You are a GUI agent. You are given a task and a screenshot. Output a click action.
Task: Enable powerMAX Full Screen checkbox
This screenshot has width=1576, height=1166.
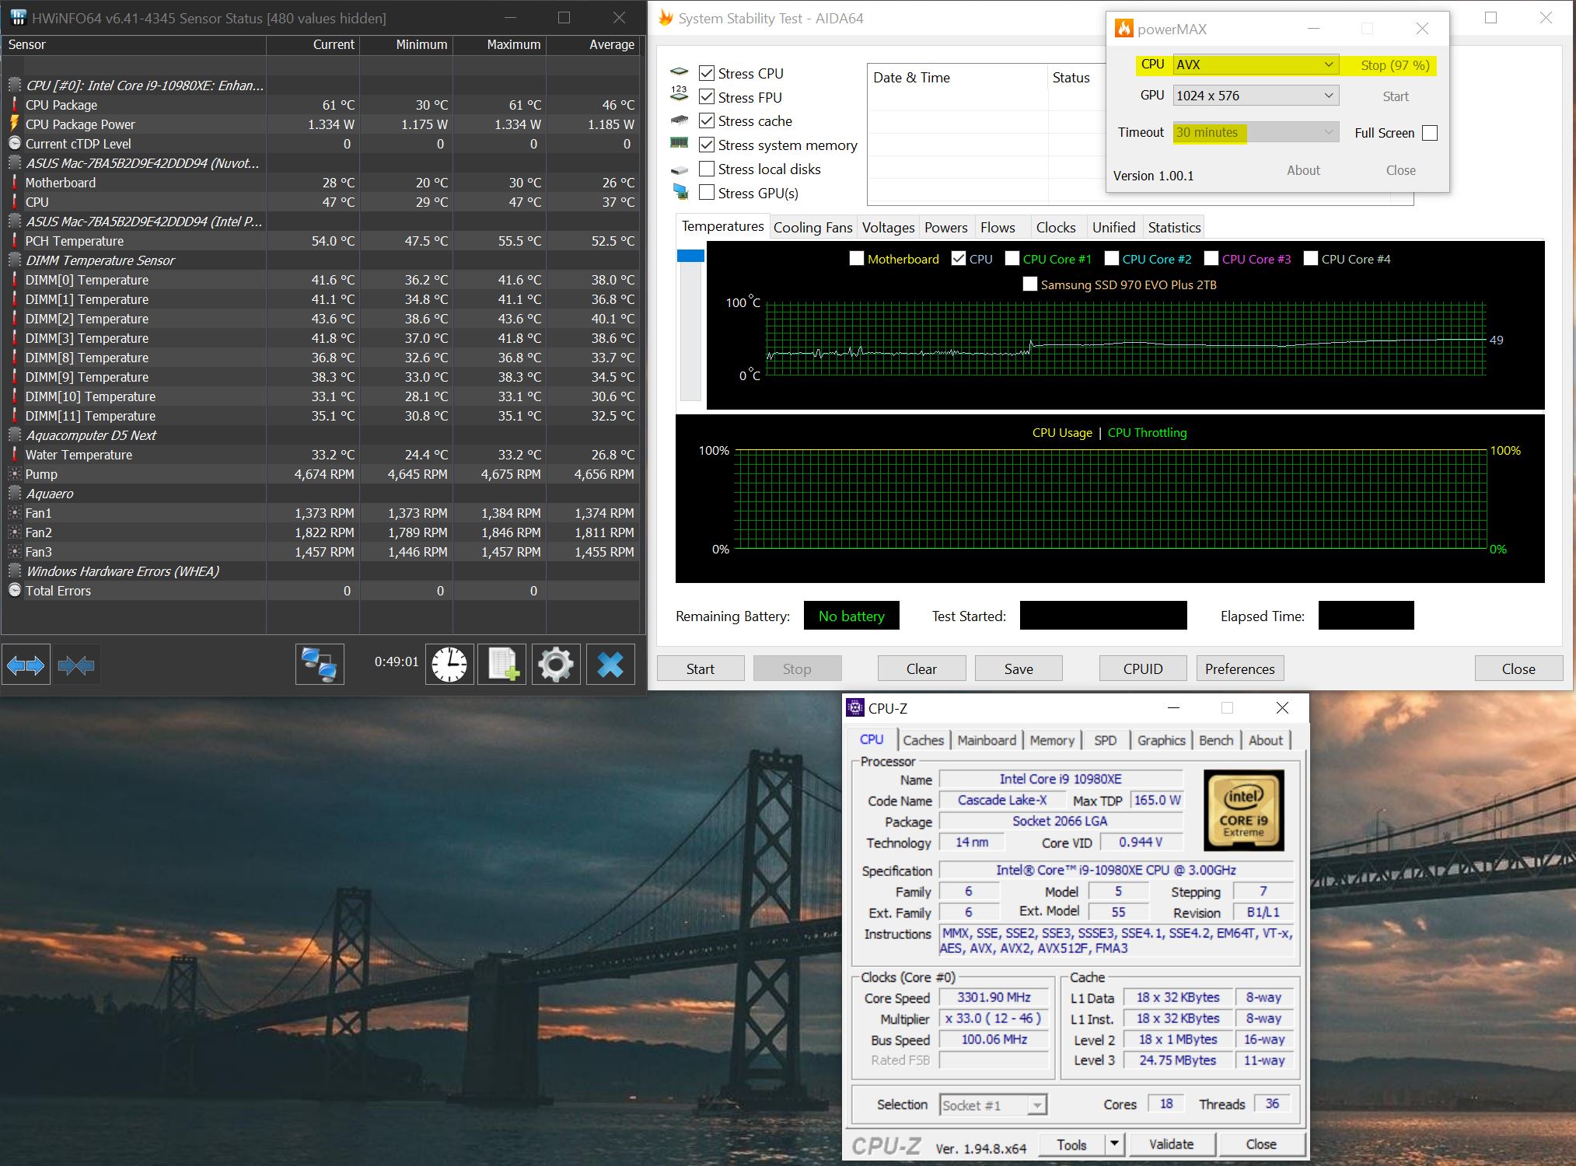coord(1429,133)
